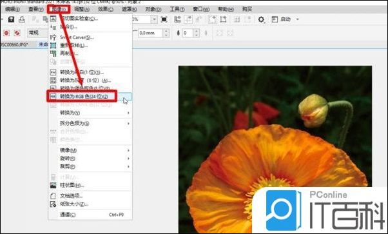Switch to the DSC00660.JPG document tab
The image size is (388, 234).
(14, 44)
